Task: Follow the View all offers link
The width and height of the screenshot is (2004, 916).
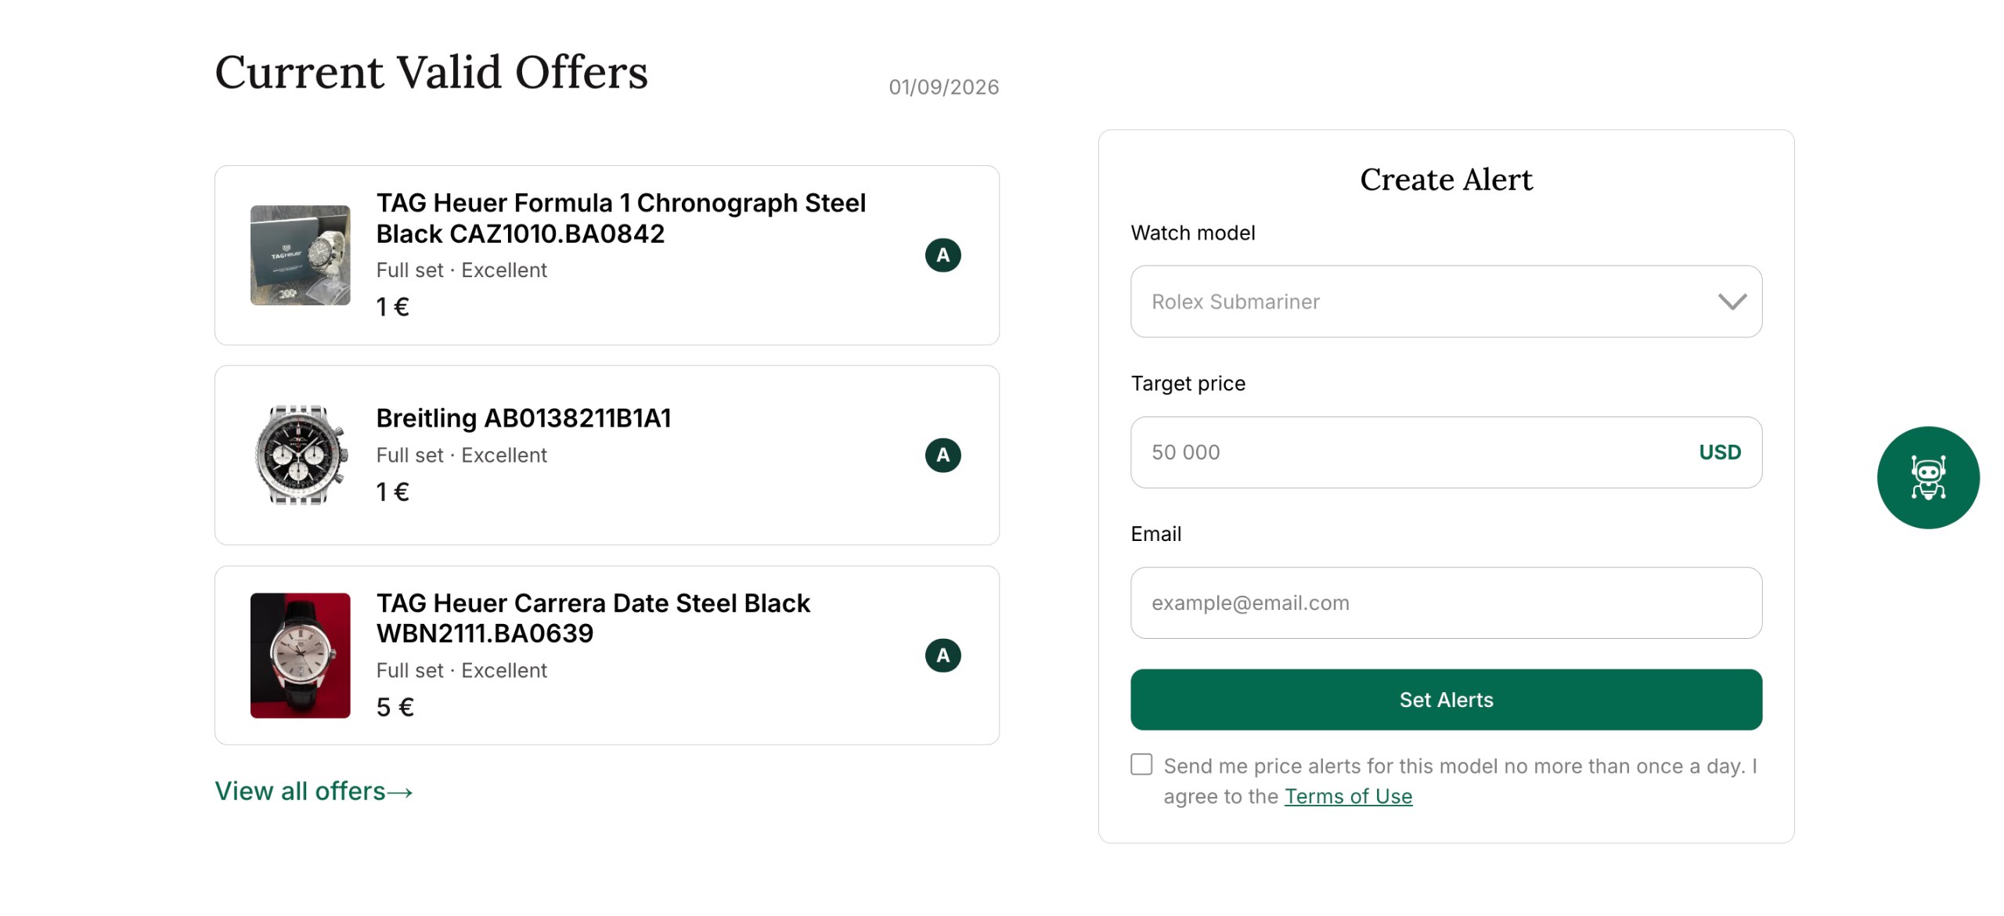Action: click(x=314, y=792)
